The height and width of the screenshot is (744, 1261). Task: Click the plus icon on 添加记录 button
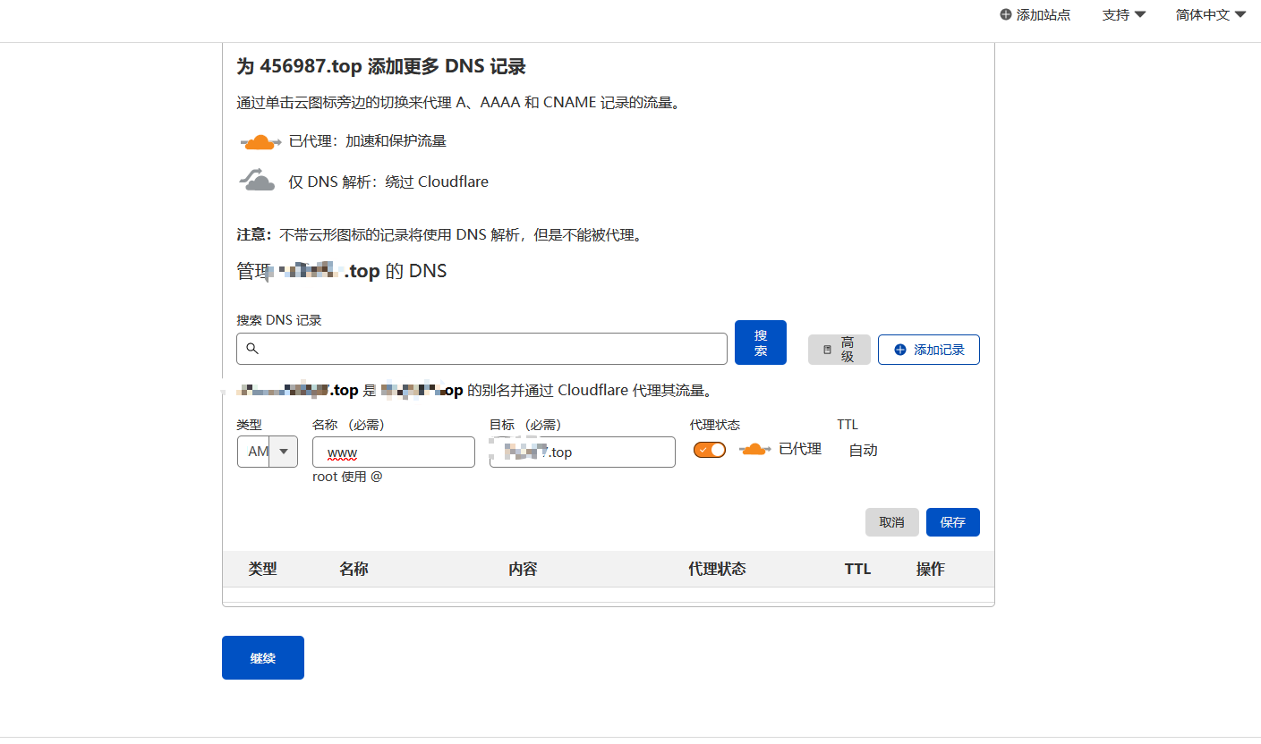click(900, 350)
